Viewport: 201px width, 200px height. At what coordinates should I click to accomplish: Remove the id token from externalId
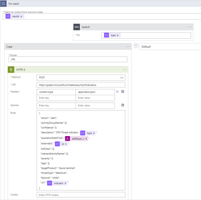point(66,144)
